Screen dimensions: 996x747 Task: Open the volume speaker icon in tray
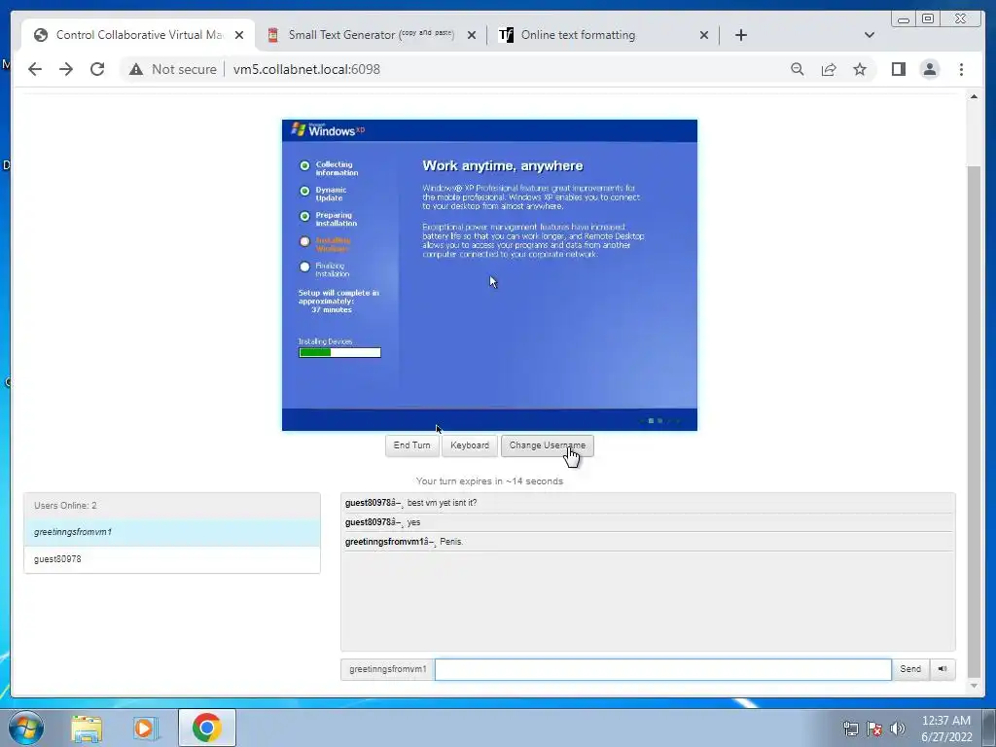pyautogui.click(x=898, y=729)
